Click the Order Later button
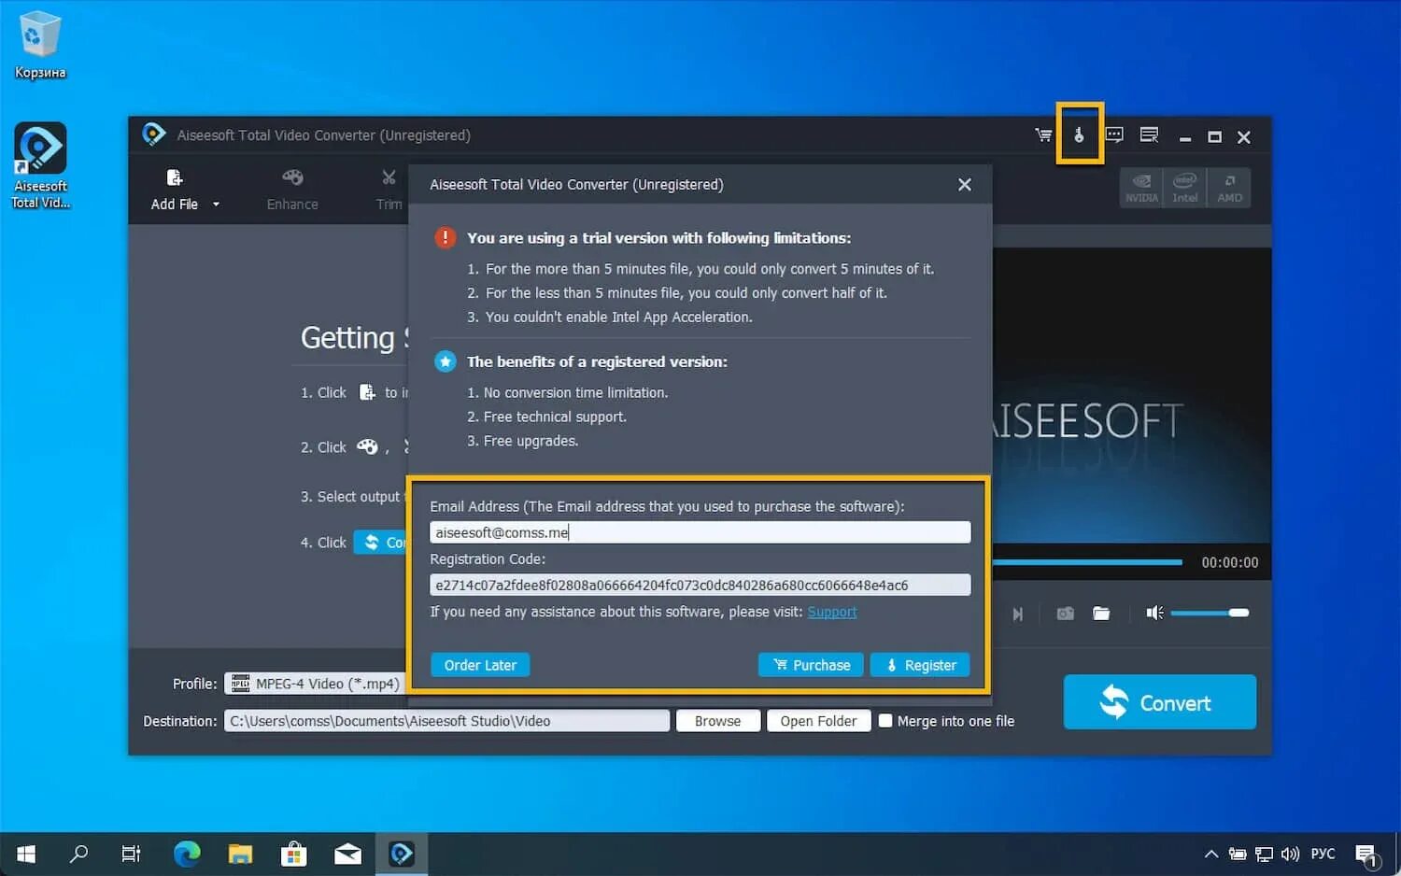1401x876 pixels. [x=480, y=665]
